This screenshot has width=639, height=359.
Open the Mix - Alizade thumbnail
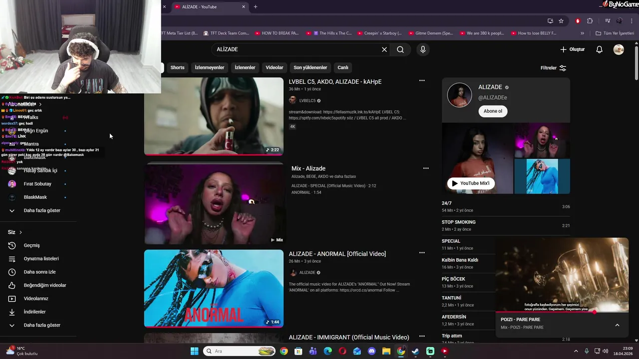(214, 204)
